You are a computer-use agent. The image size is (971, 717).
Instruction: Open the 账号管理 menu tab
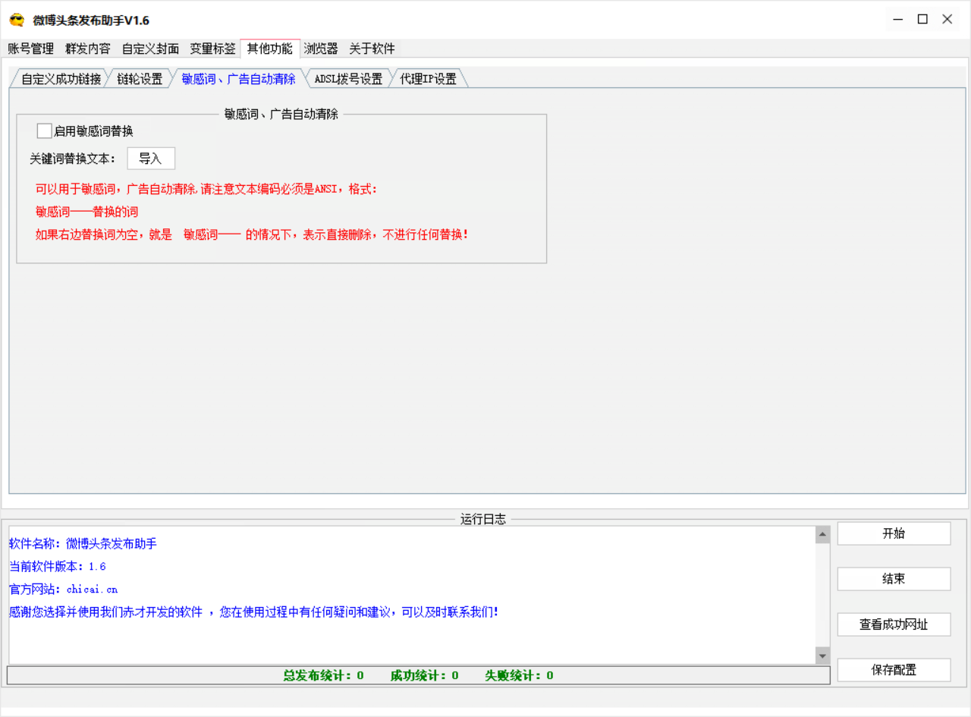coord(31,49)
